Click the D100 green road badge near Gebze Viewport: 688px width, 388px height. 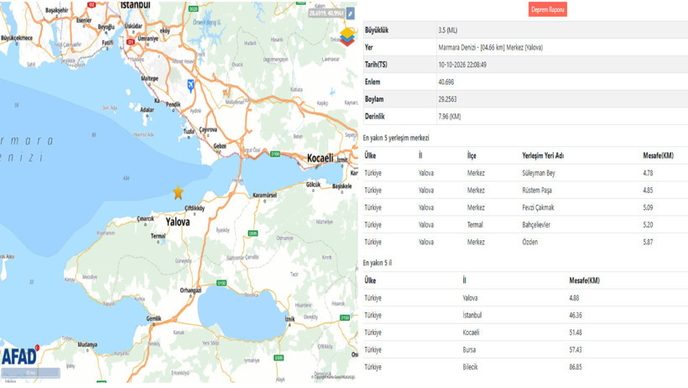click(275, 155)
